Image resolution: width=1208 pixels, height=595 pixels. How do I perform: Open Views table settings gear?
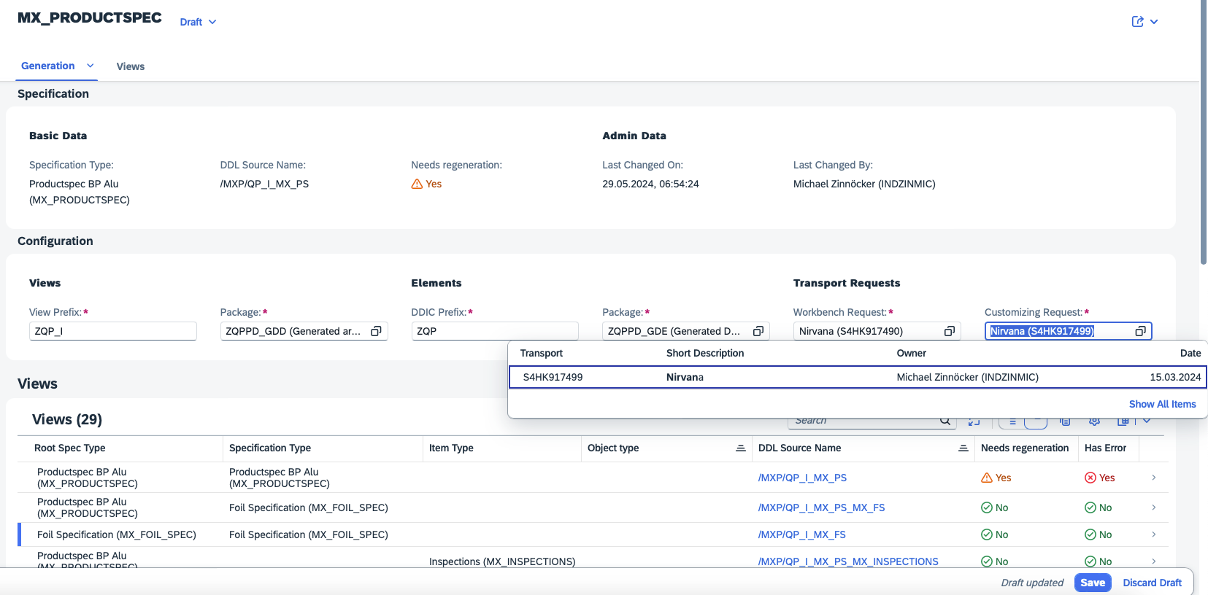[1094, 421]
